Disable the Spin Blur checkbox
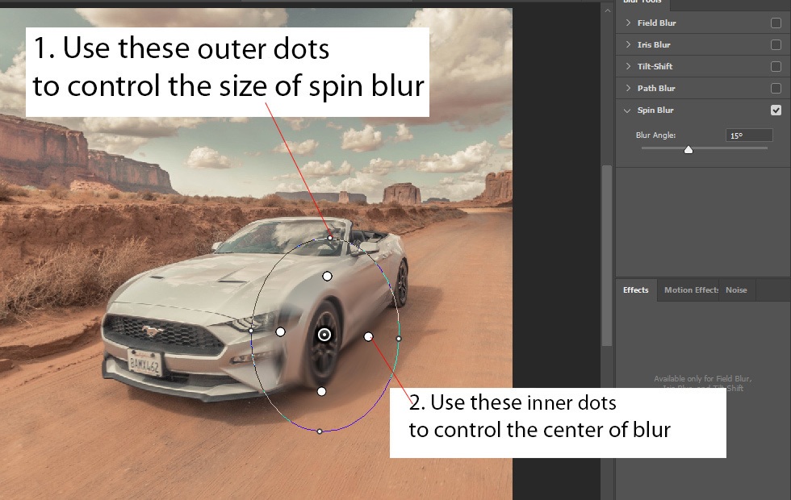The image size is (791, 500). pyautogui.click(x=776, y=110)
